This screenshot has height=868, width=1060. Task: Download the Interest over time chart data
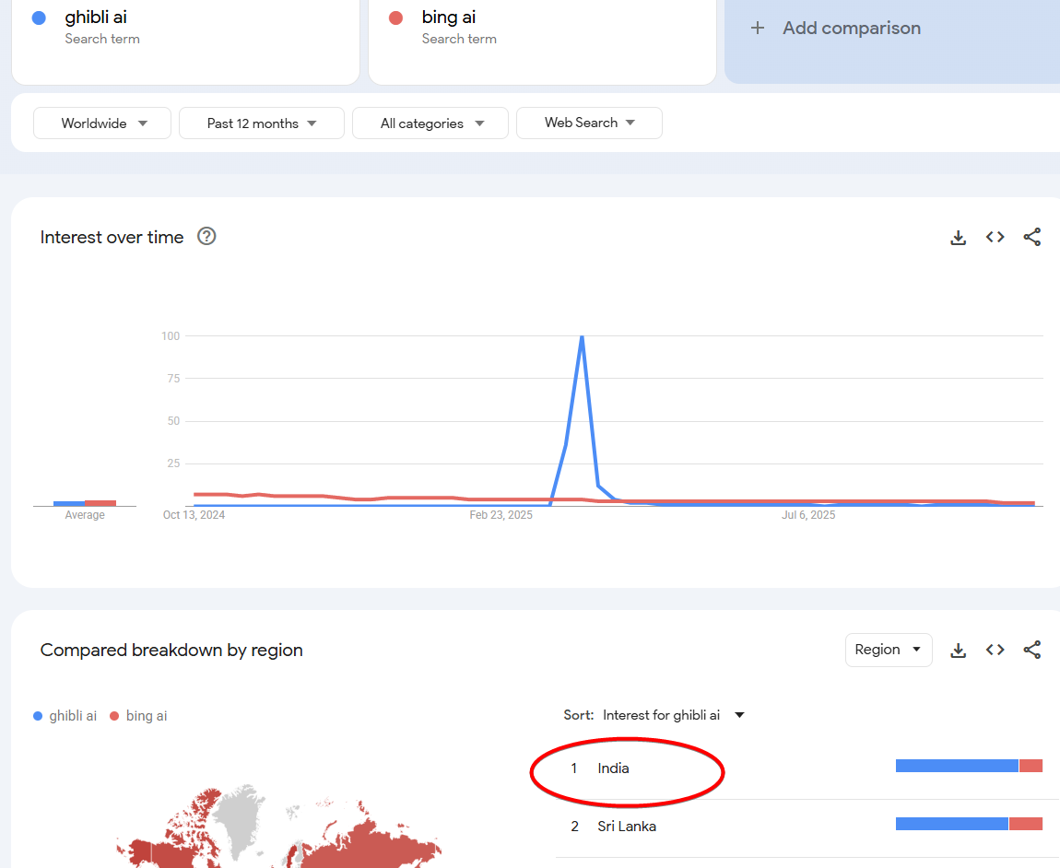[958, 238]
